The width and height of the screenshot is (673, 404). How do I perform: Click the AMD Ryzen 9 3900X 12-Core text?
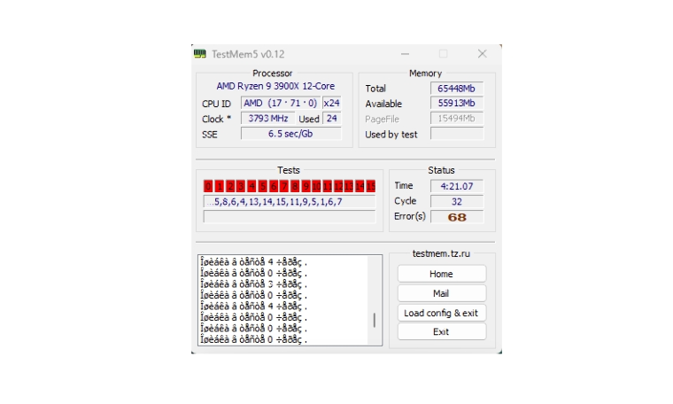[275, 86]
